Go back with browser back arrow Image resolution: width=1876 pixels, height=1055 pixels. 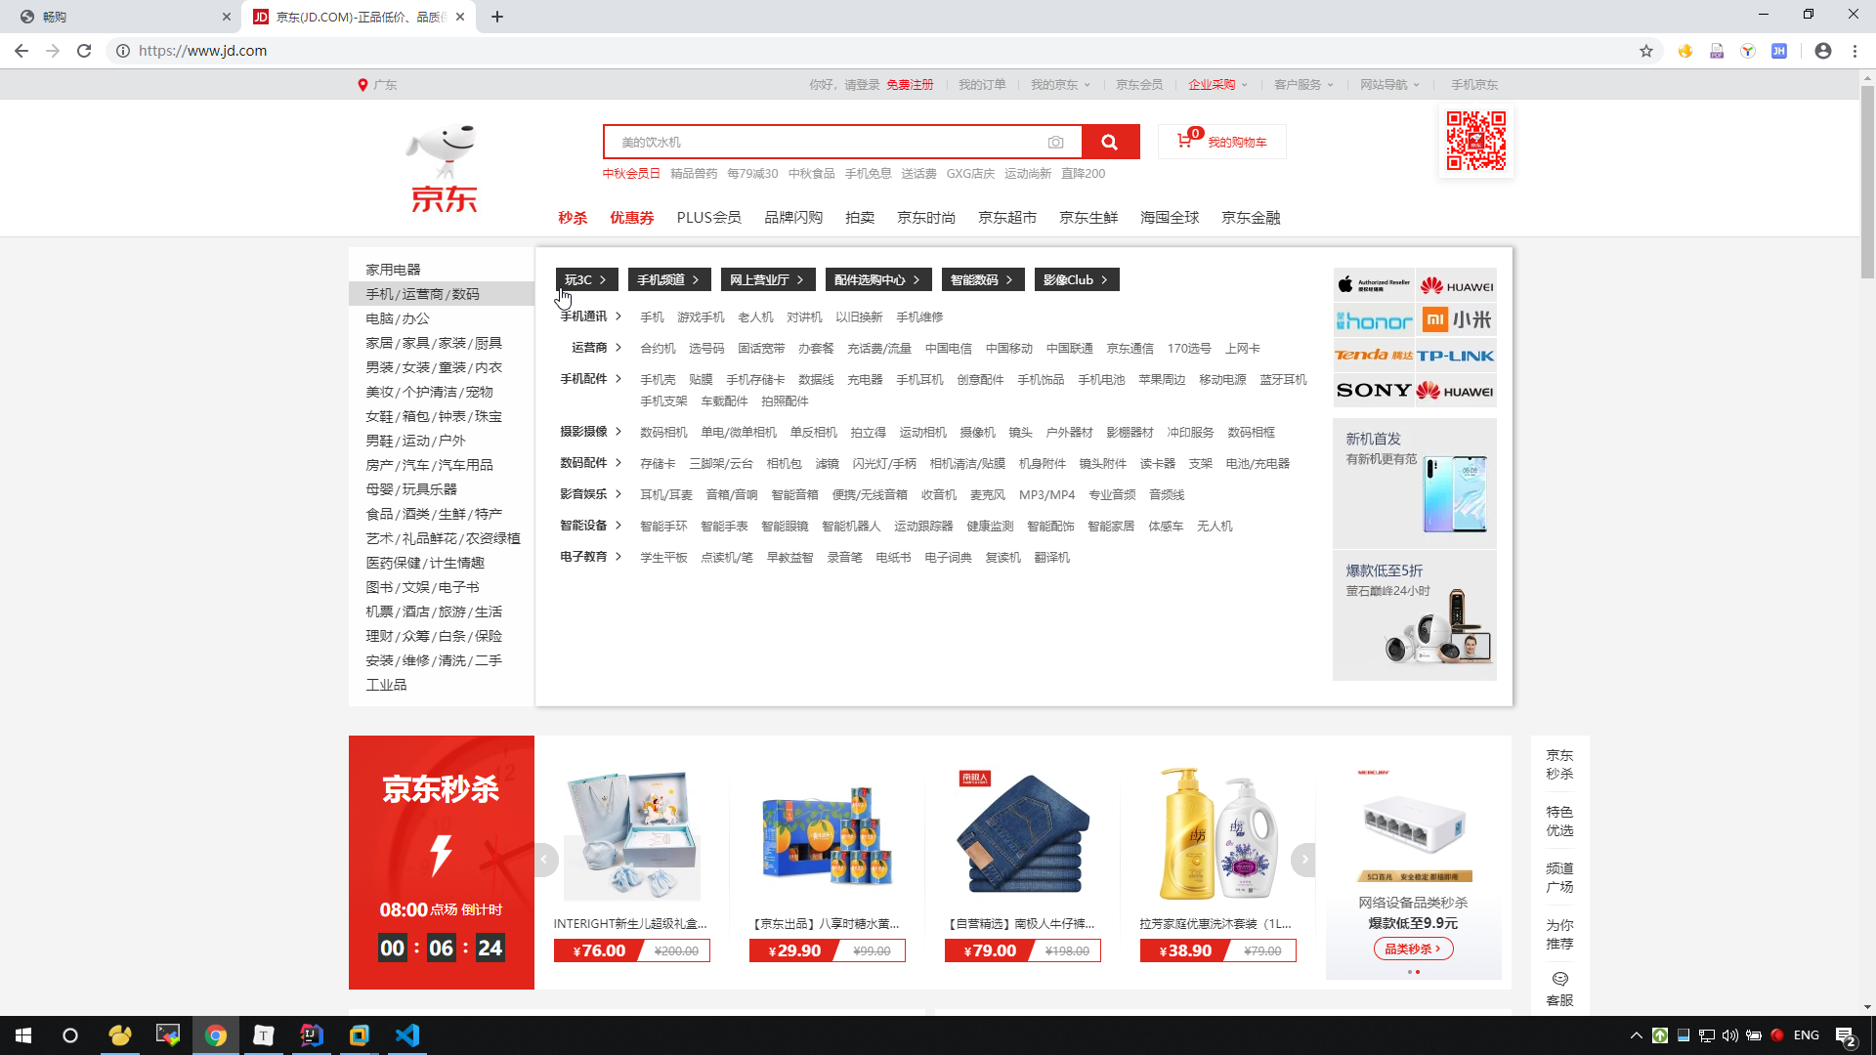[21, 51]
